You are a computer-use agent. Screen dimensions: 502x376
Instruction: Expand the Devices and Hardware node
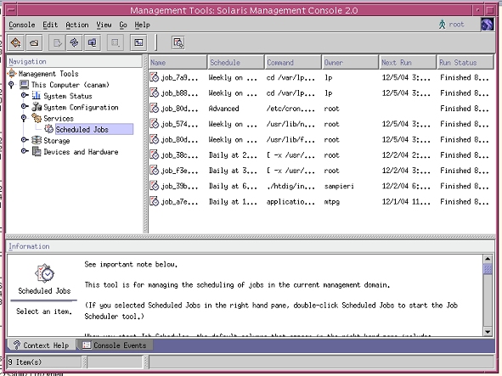tap(25, 151)
